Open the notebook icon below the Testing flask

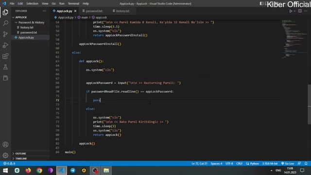tap(5, 78)
